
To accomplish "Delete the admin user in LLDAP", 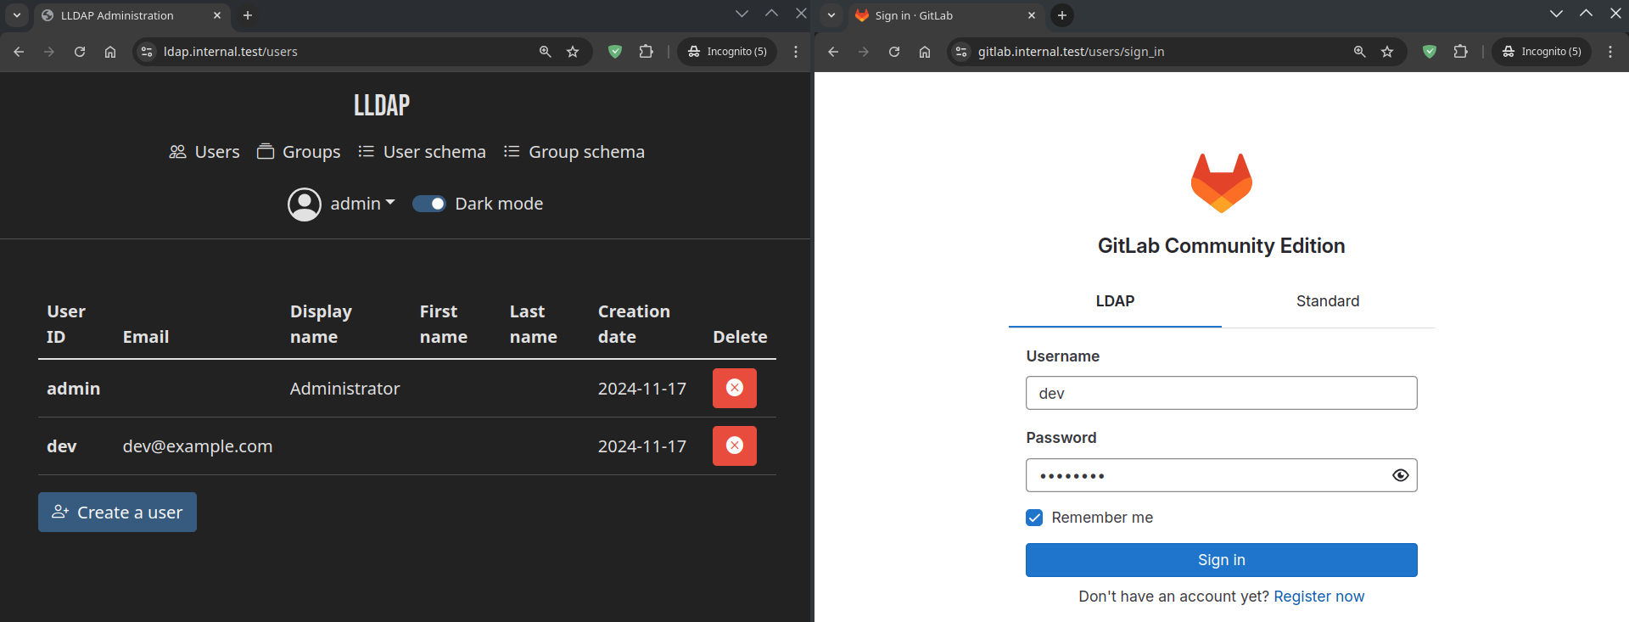I will (734, 388).
